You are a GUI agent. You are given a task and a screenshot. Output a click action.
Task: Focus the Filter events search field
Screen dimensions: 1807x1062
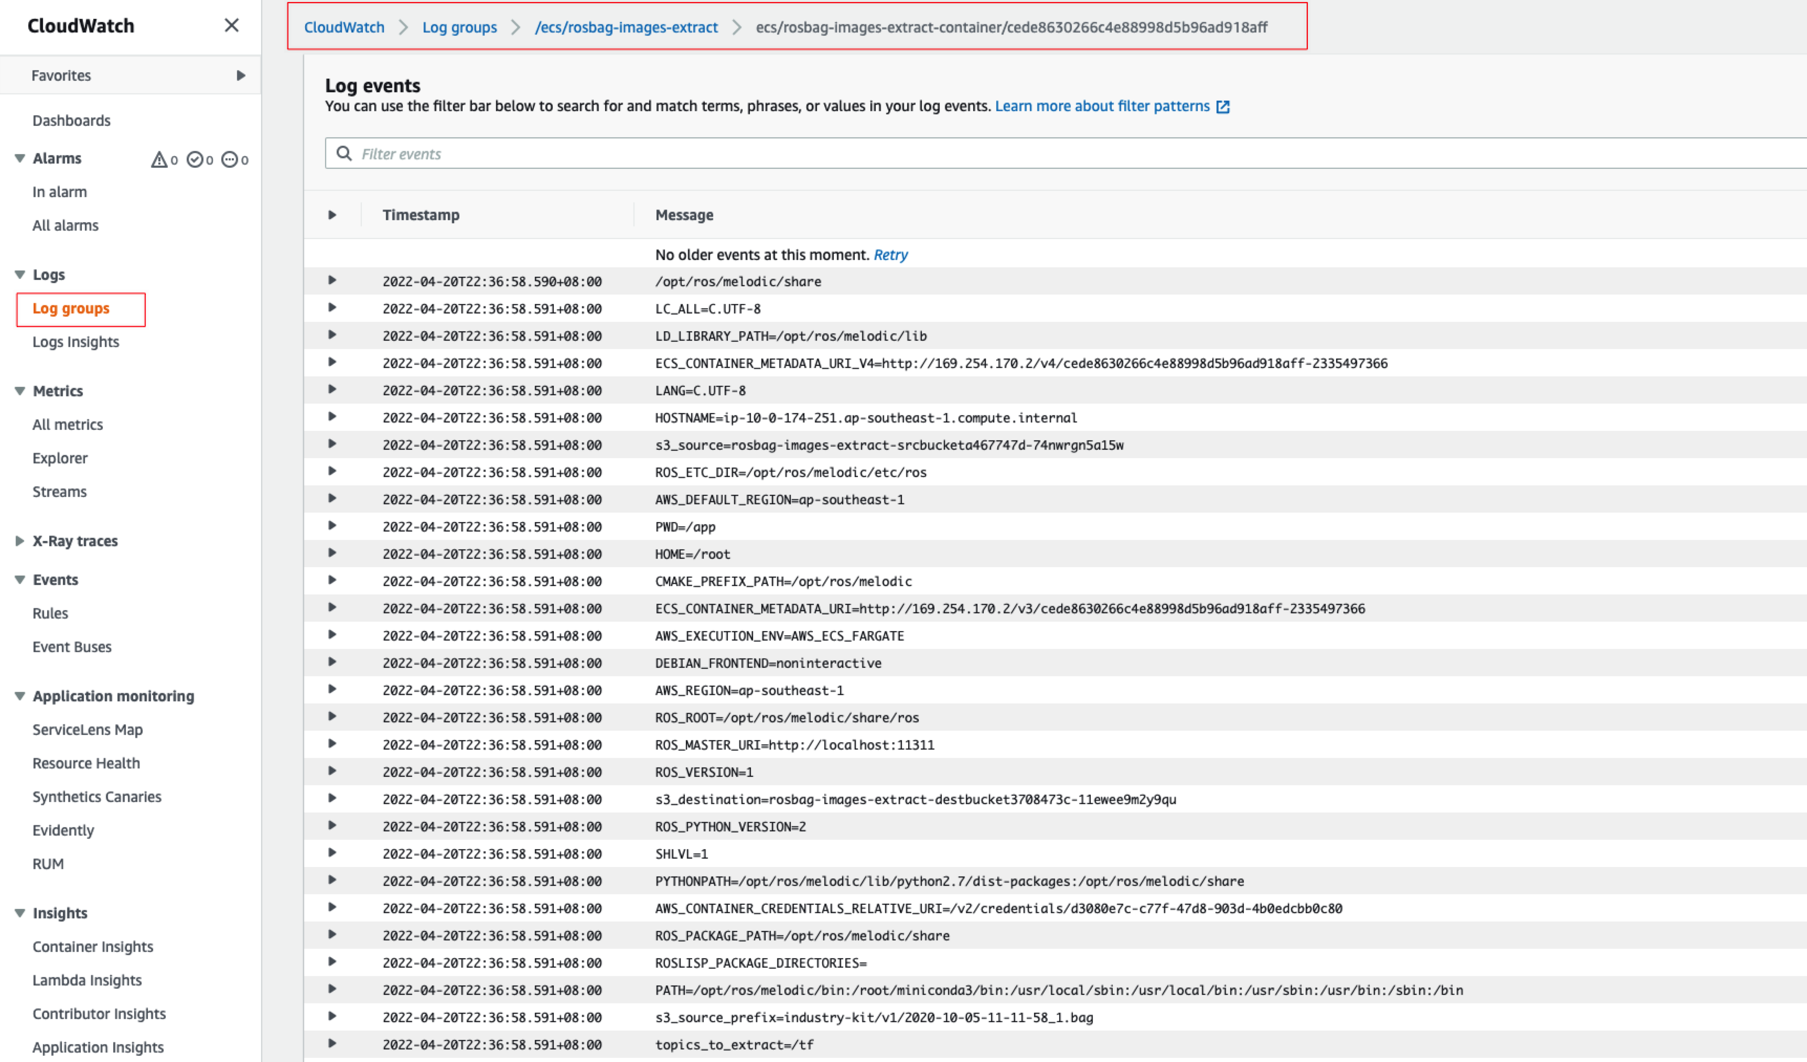pos(1066,154)
